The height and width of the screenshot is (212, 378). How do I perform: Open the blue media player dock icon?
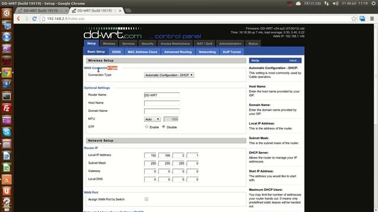(x=6, y=37)
